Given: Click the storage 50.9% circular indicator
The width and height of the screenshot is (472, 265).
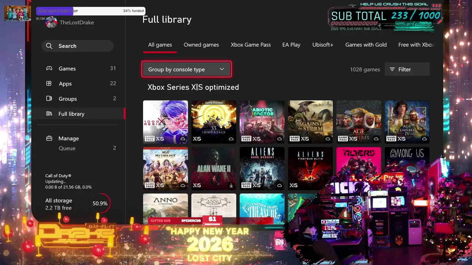Looking at the screenshot, I should [x=100, y=204].
